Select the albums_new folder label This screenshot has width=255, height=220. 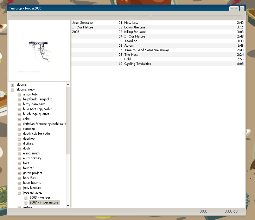[25, 89]
